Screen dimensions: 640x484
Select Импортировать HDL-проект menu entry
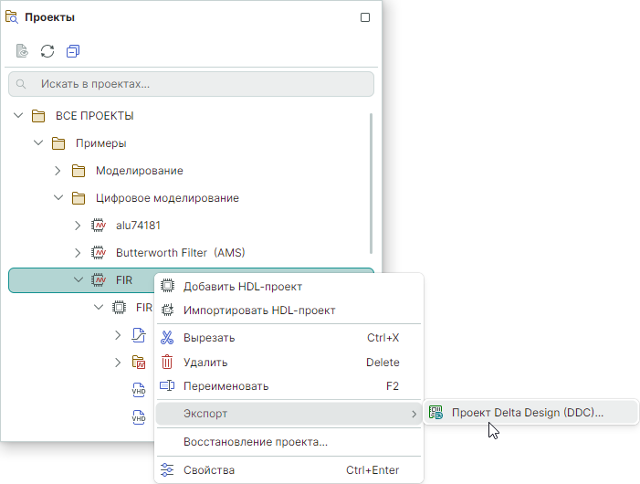coord(259,310)
